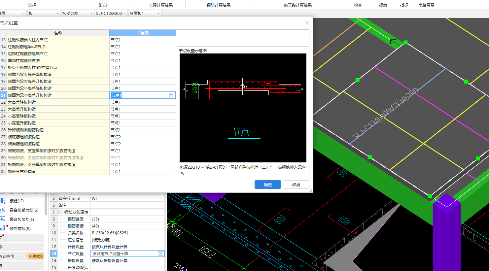The height and width of the screenshot is (271, 489).
Task: Select row 26 升降板侧面钢筋构造
Action: pyautogui.click(x=58, y=130)
